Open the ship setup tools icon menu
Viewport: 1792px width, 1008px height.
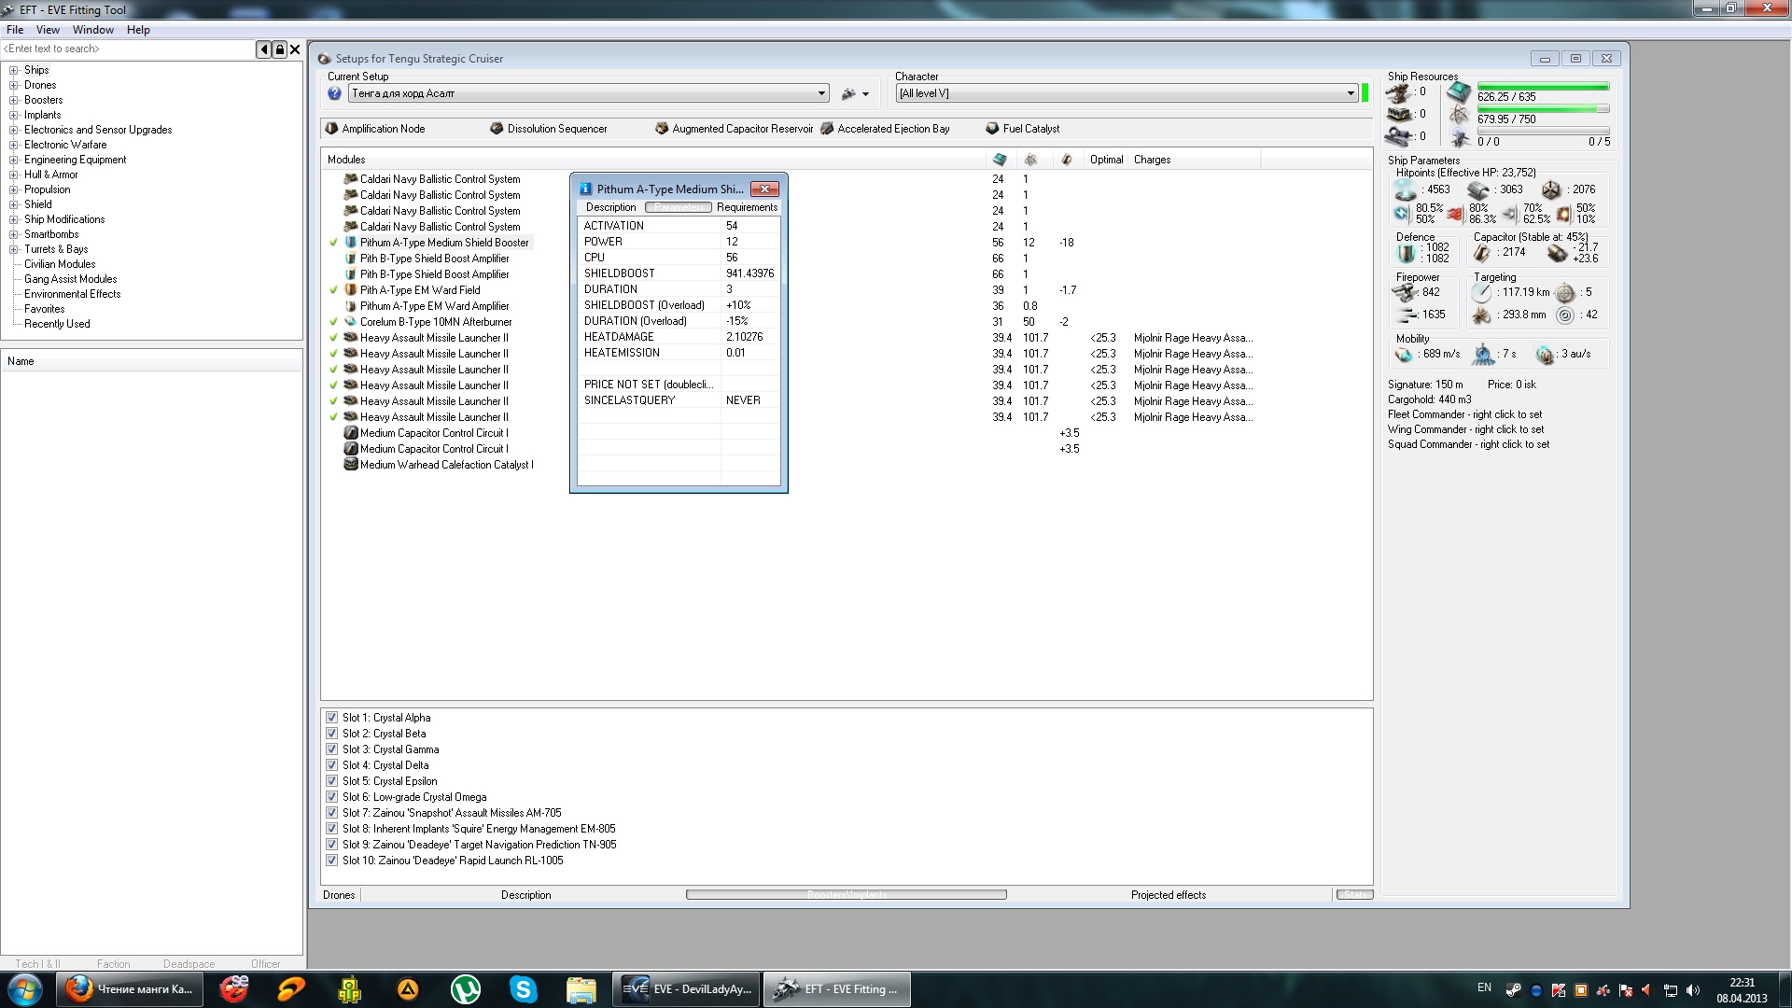(854, 93)
